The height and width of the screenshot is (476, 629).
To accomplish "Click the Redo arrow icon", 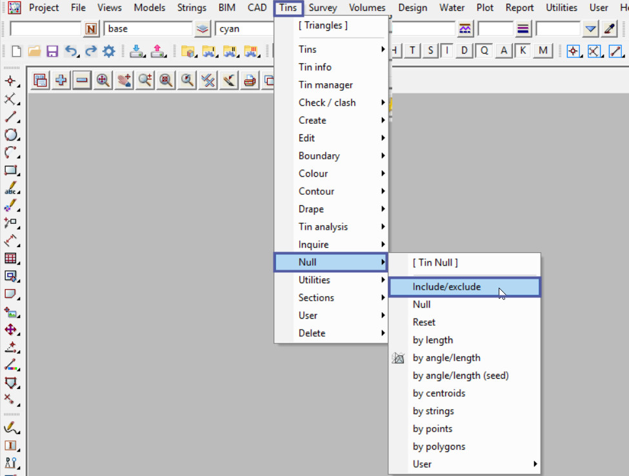I will (90, 52).
